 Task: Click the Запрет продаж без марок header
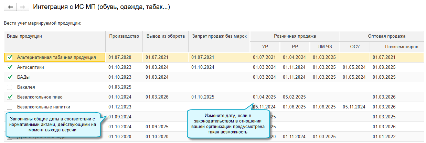pyautogui.click(x=219, y=42)
